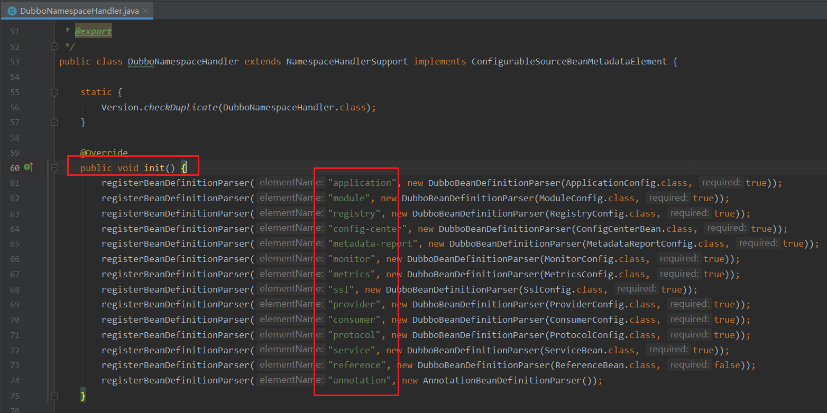Click the "reference" string on line 73
Image resolution: width=827 pixels, height=413 pixels.
pyautogui.click(x=357, y=365)
